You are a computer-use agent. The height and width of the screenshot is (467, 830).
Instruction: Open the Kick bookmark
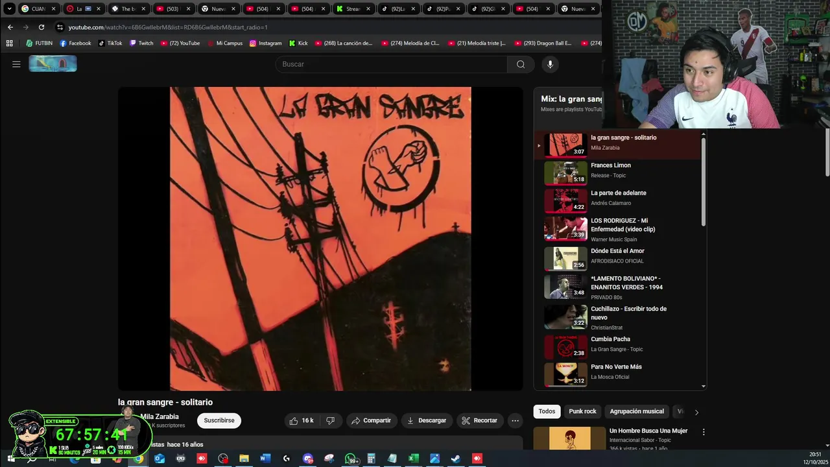tap(298, 43)
